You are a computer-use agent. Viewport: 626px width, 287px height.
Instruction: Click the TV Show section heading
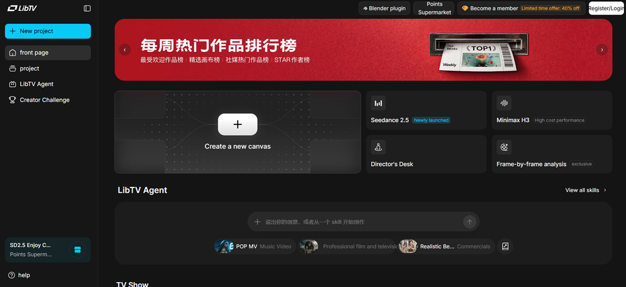point(133,284)
